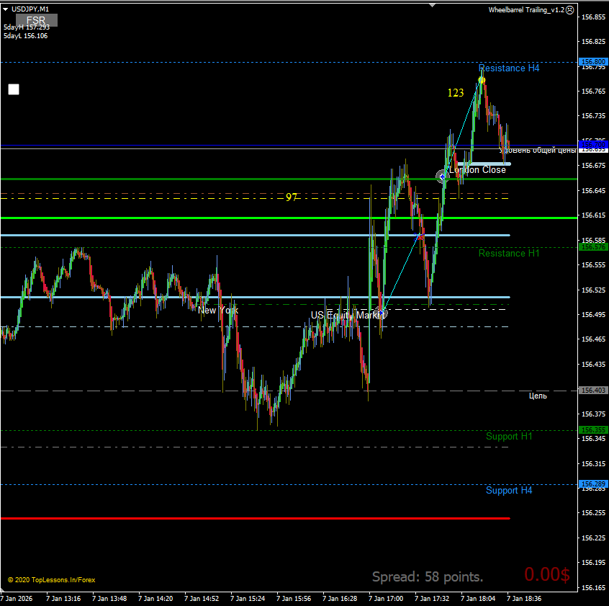Click the yellow 123 number label

tap(456, 92)
